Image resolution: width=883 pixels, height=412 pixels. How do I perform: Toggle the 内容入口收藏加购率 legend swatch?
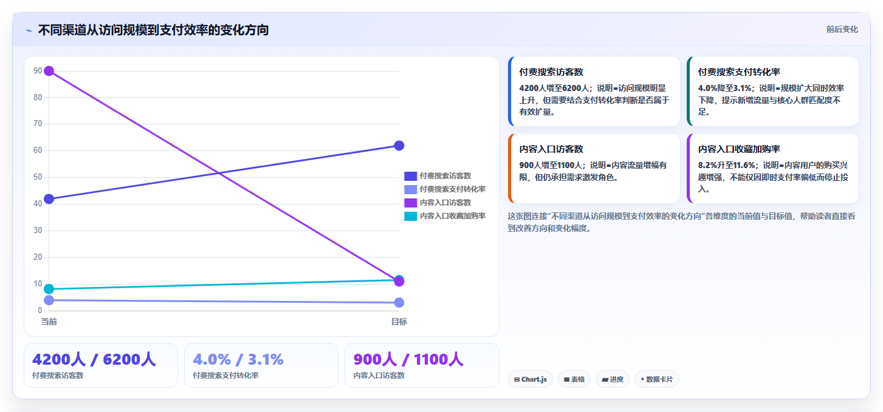[x=410, y=216]
